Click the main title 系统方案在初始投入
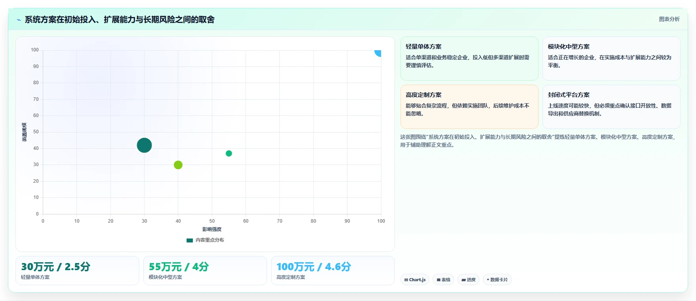This screenshot has width=696, height=301. (x=119, y=19)
